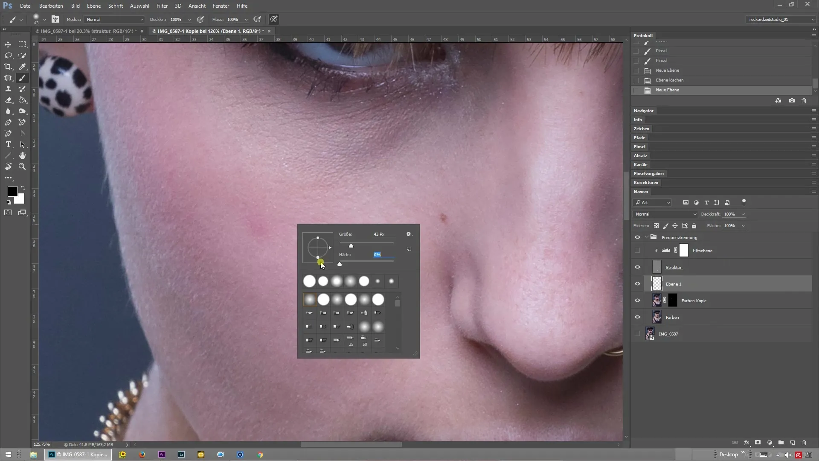Open layer Fläche dropdown arrow

click(x=743, y=226)
